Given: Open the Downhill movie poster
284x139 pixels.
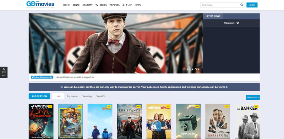Looking at the screenshot, I should tap(100, 121).
